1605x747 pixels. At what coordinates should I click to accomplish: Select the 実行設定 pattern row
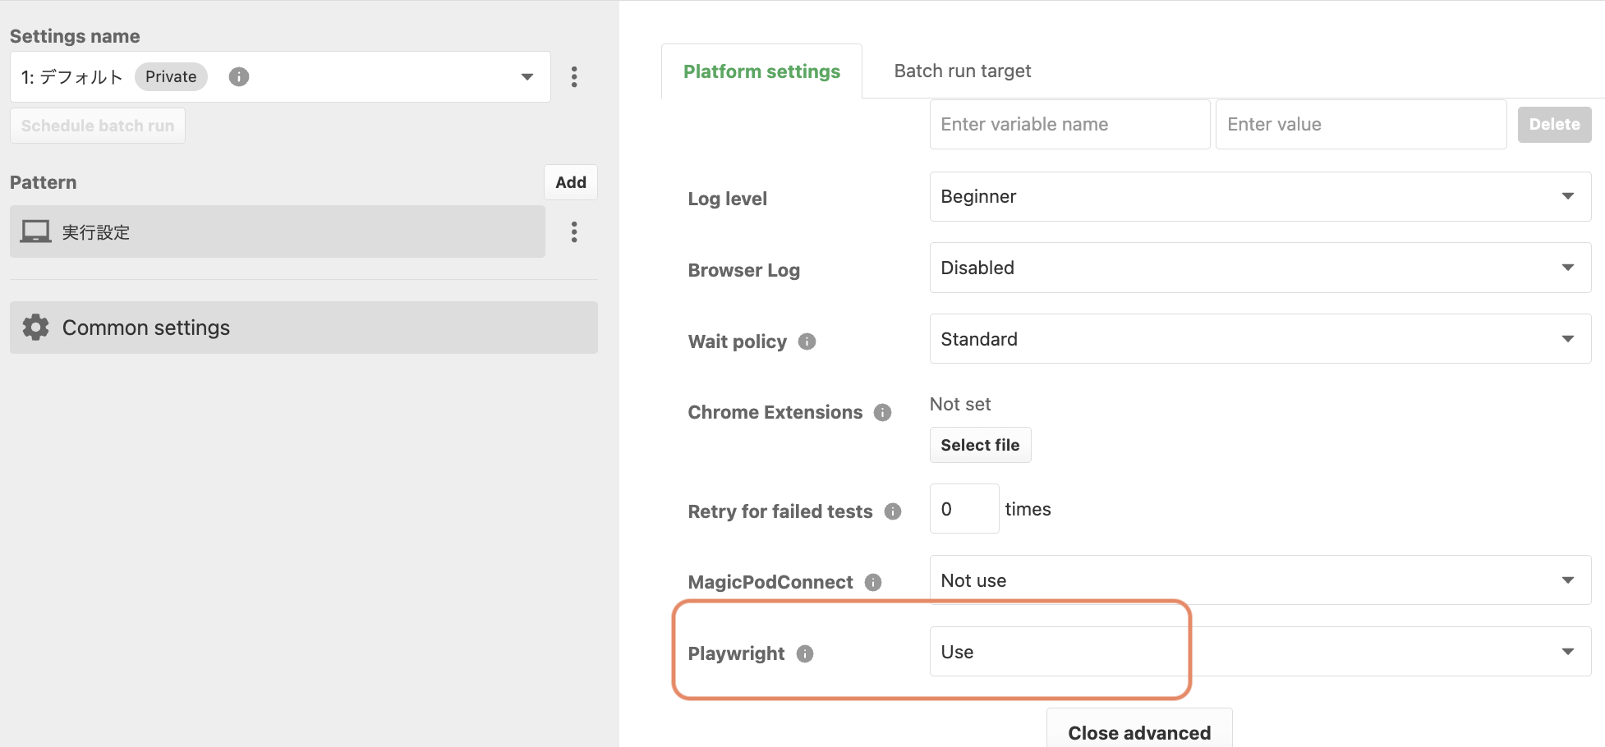(x=278, y=231)
